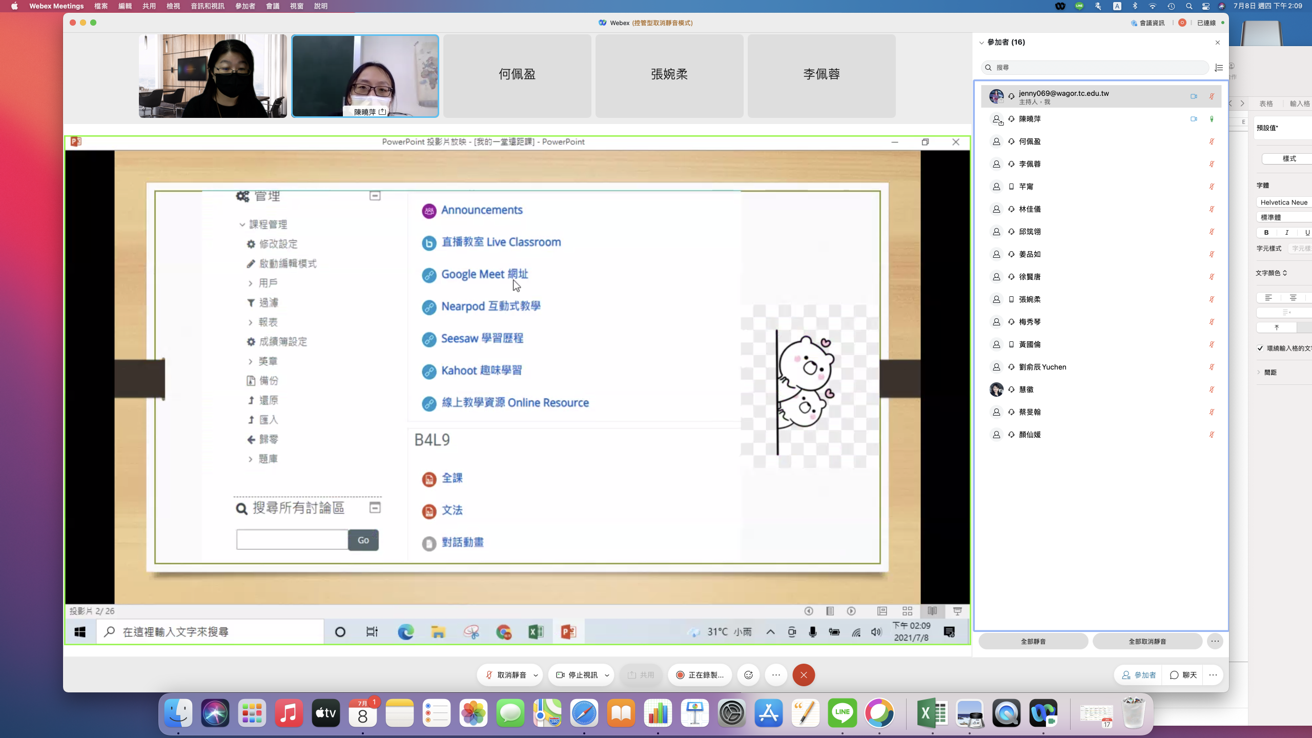Click jenny069 host video camera icon

(1194, 96)
